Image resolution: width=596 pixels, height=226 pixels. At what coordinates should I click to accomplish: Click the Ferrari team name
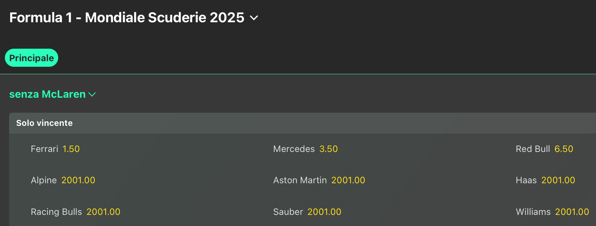click(44, 149)
